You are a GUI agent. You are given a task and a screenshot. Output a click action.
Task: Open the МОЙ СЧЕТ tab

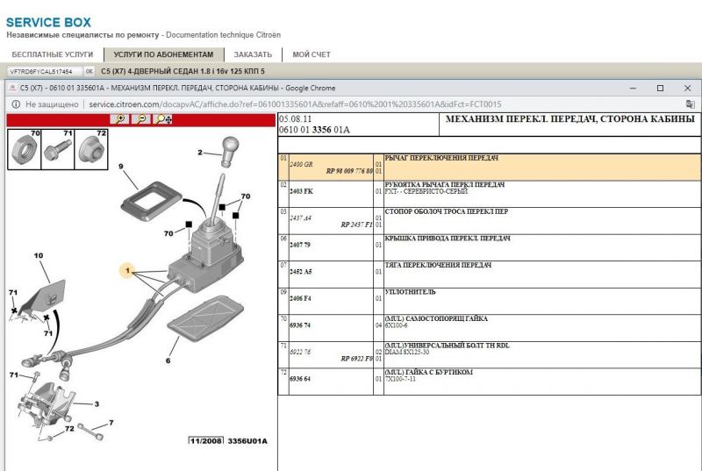(x=312, y=54)
